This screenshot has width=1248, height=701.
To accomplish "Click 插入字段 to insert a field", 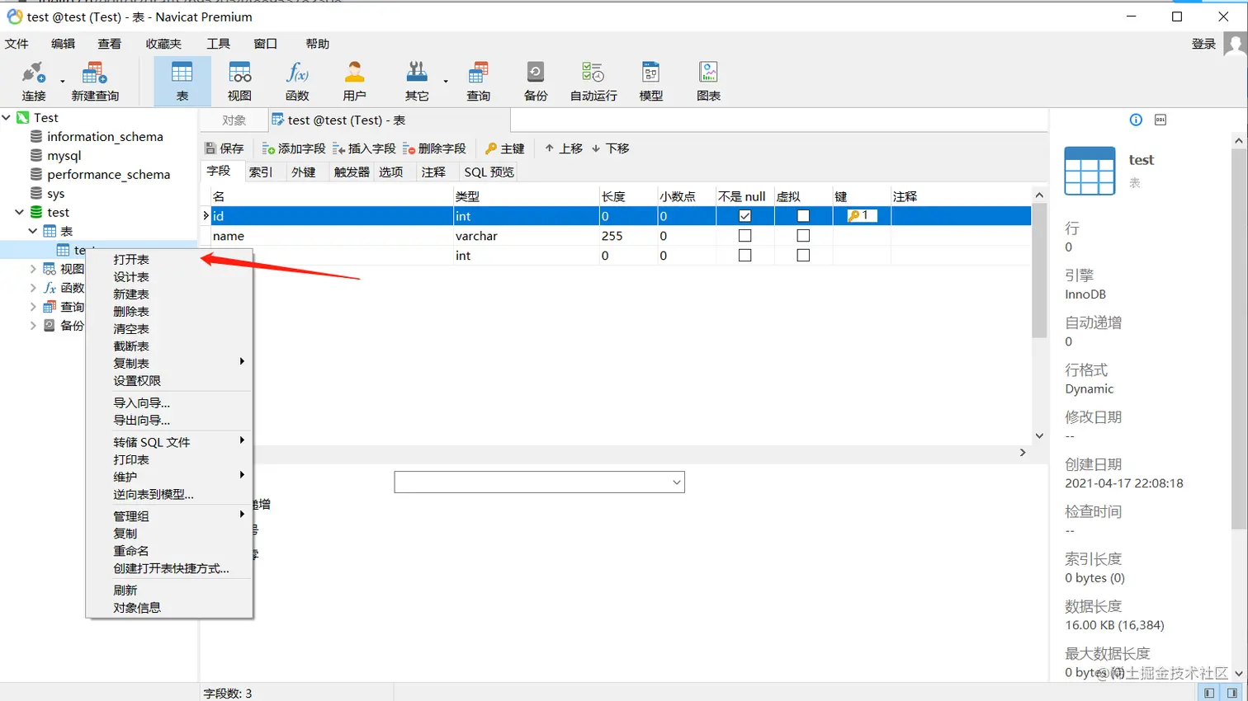I will 364,148.
